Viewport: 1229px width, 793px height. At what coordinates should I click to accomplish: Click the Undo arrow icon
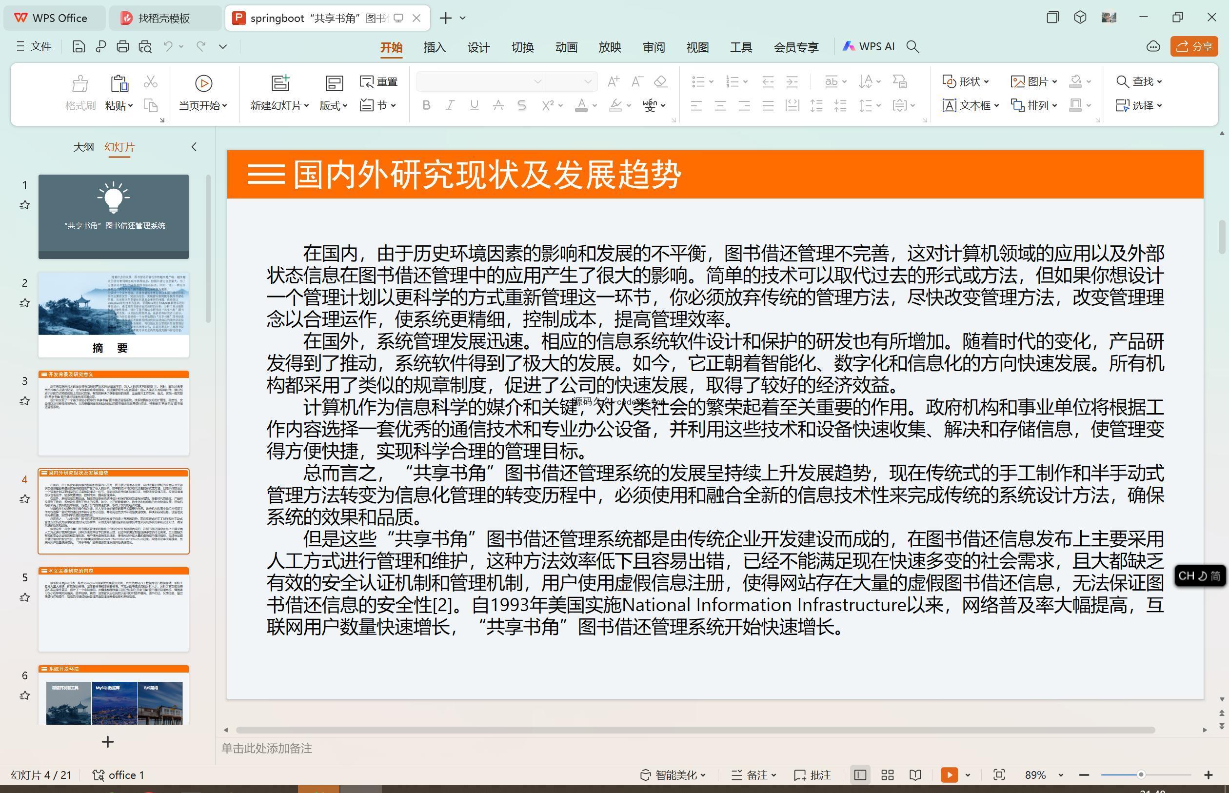pos(168,46)
